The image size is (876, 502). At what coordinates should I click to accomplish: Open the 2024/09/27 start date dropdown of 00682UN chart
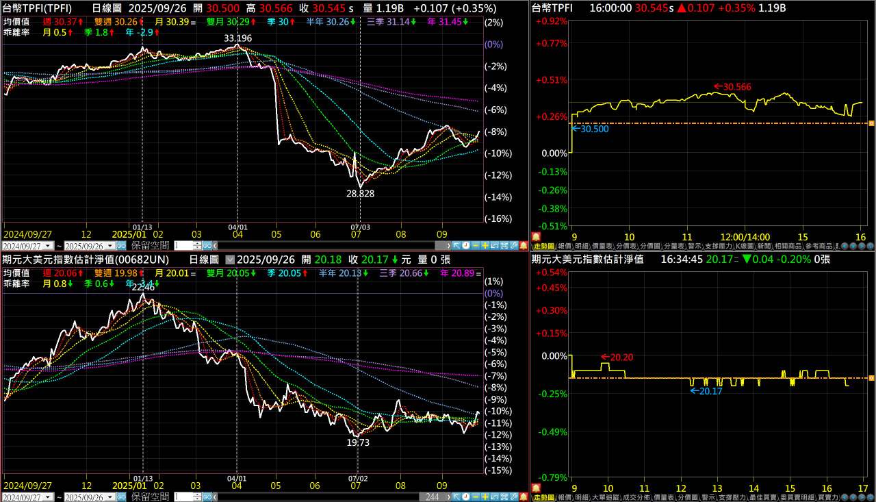click(49, 497)
